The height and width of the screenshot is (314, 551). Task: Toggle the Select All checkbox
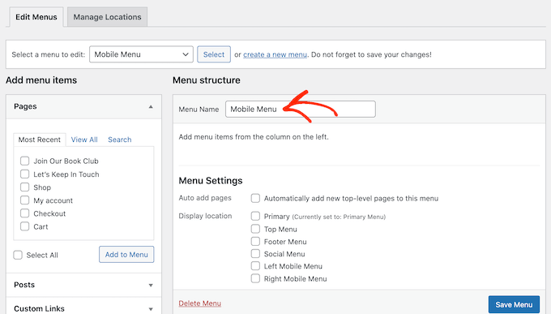click(18, 255)
